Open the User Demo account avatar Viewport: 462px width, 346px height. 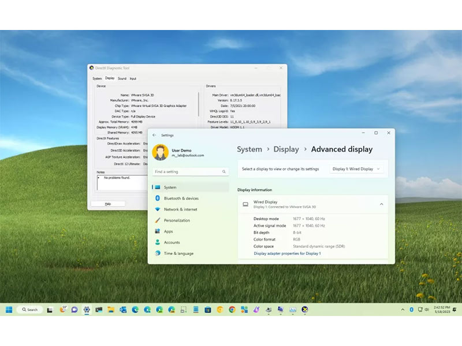click(161, 152)
